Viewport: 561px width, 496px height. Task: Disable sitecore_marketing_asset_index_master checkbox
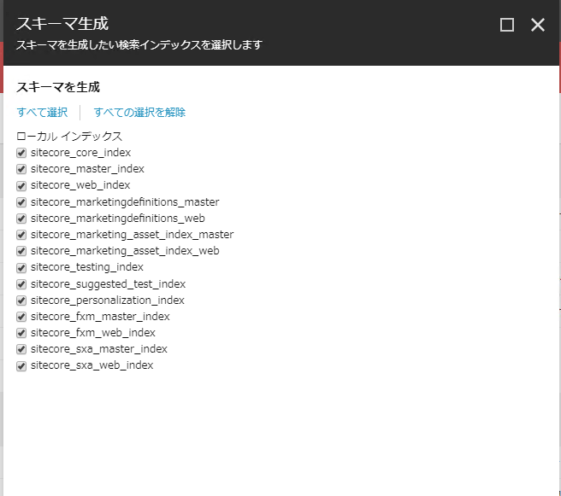tap(22, 235)
